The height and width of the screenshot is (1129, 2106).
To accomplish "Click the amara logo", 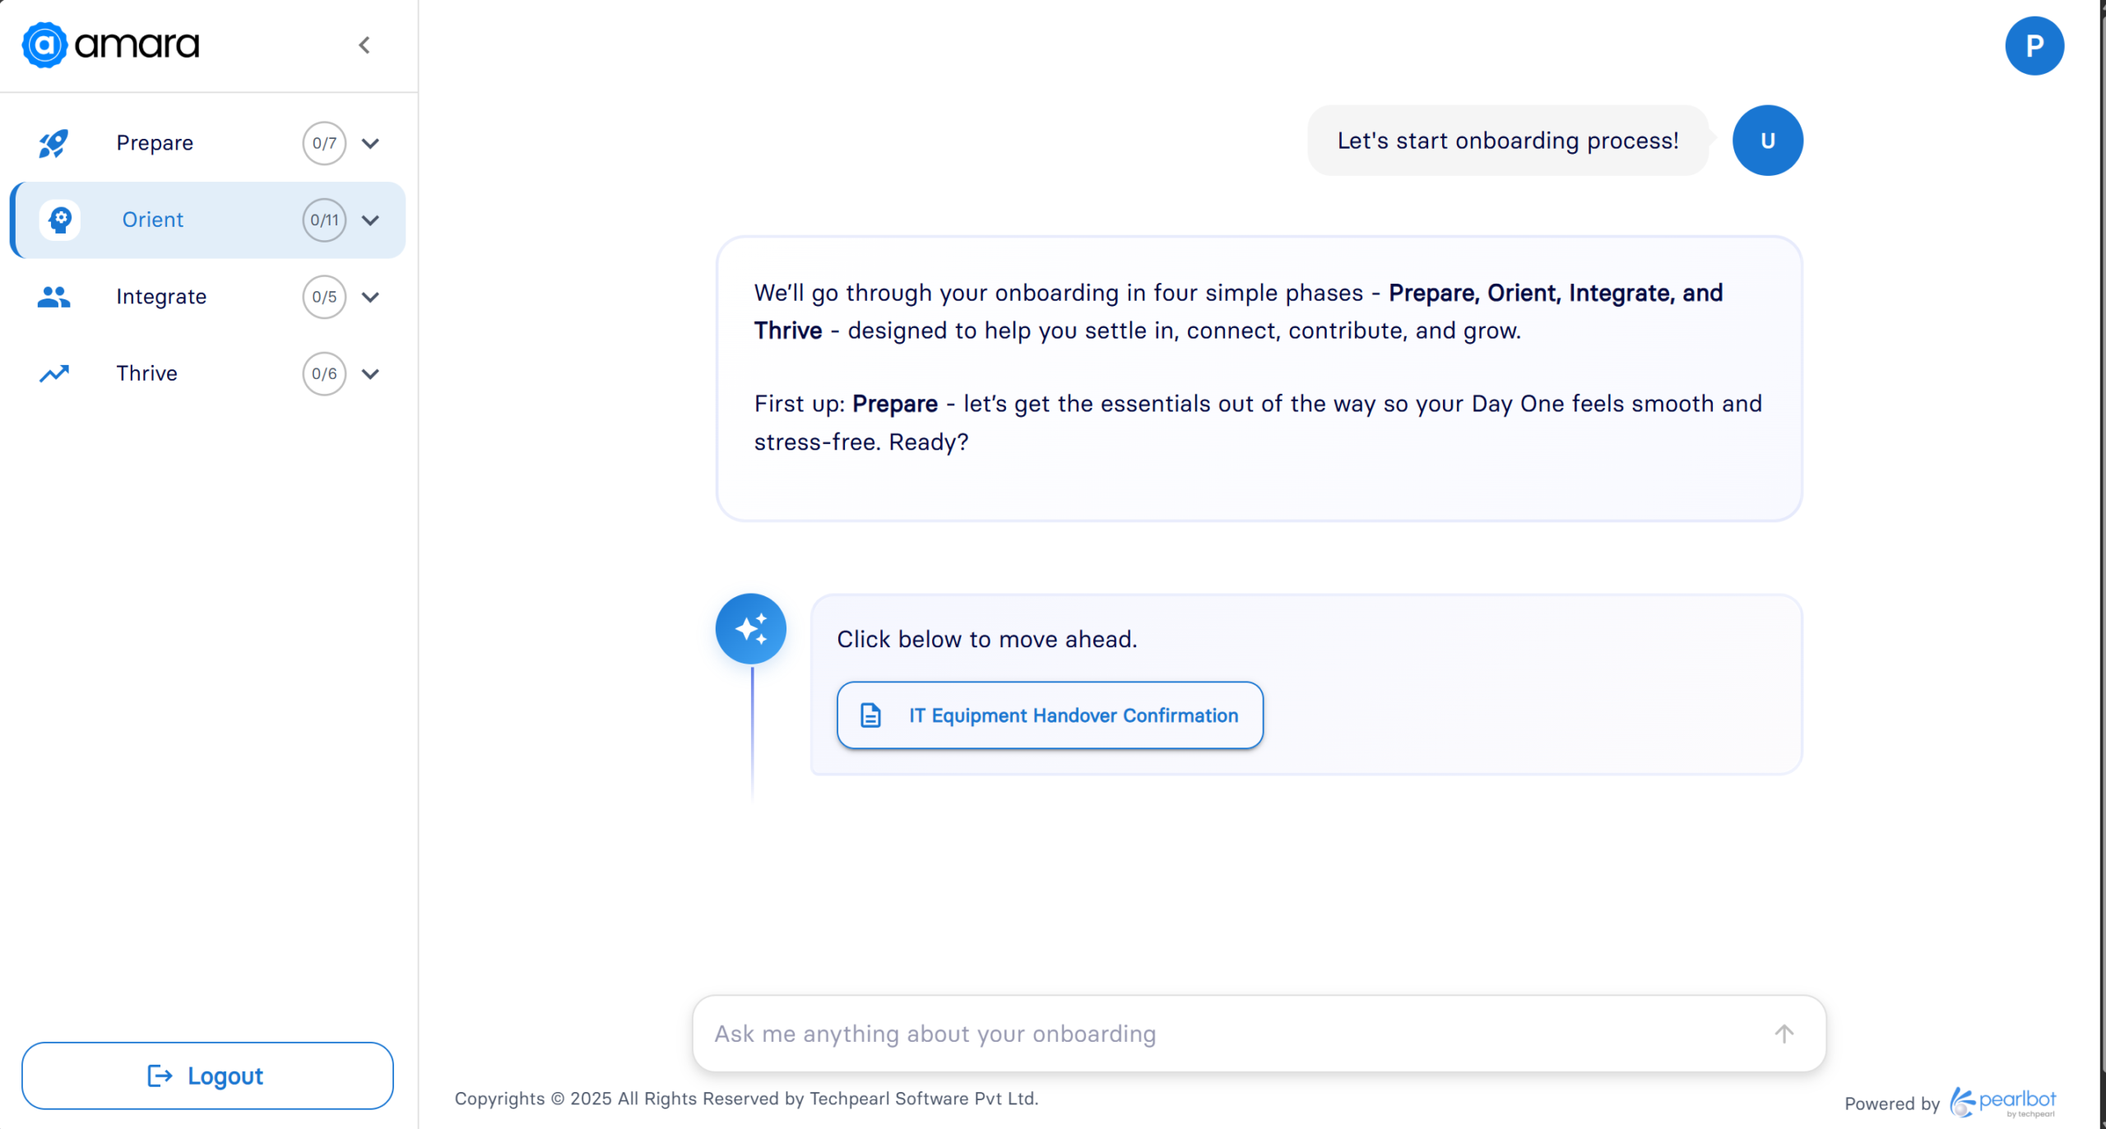I will point(111,44).
